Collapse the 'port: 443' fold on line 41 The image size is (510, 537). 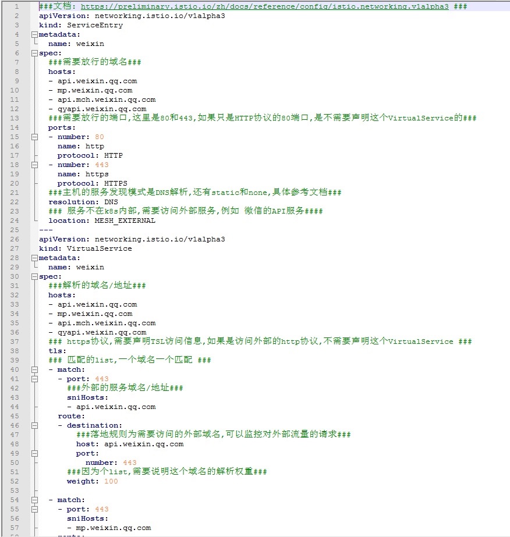click(35, 379)
